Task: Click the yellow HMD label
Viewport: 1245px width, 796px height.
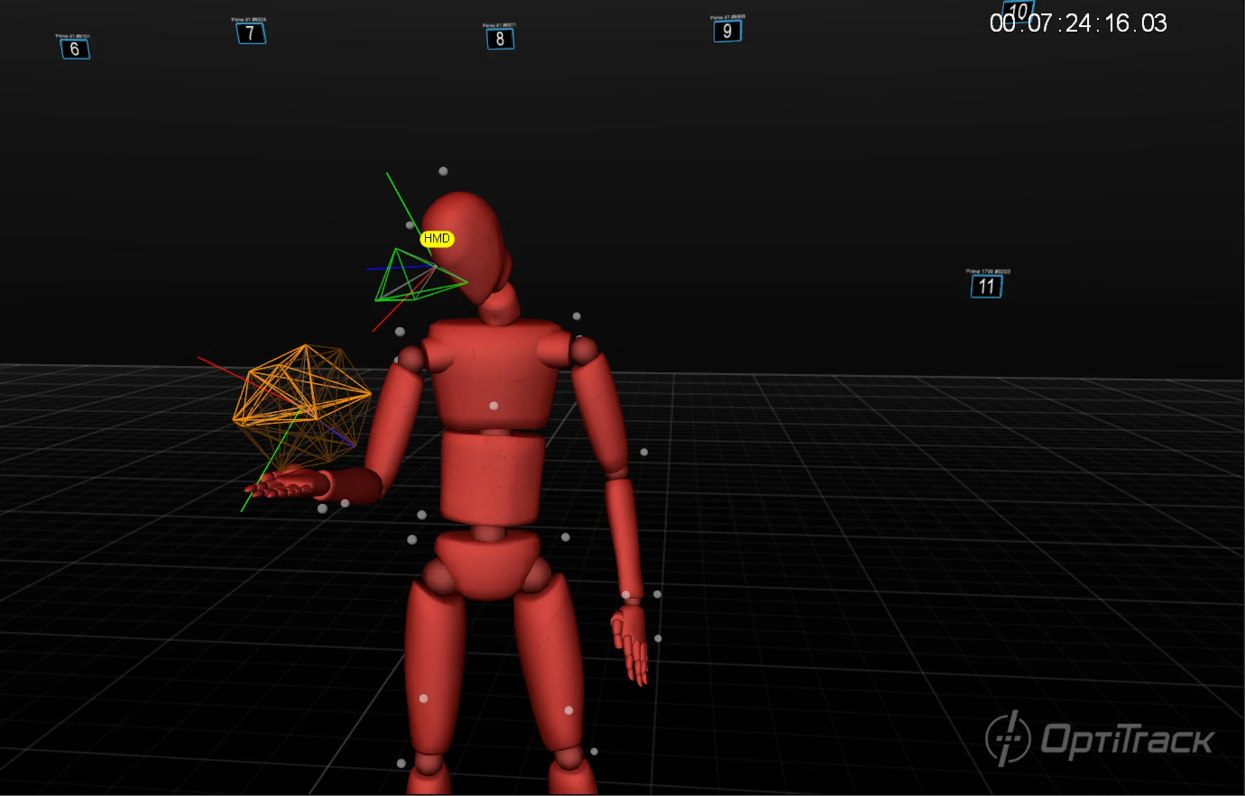Action: point(436,239)
